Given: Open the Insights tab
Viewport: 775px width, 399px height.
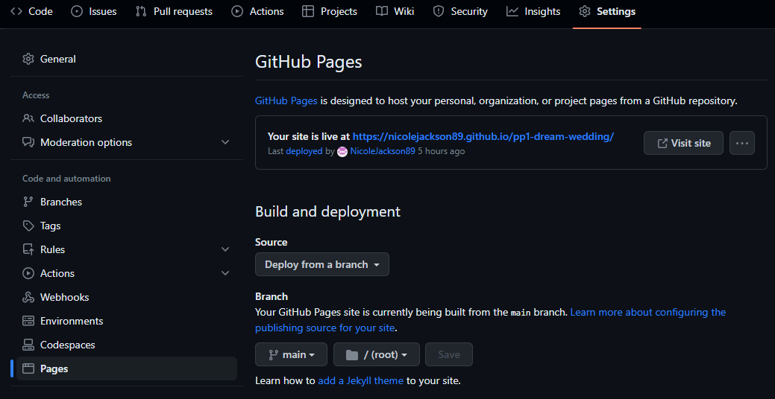Looking at the screenshot, I should (x=533, y=11).
